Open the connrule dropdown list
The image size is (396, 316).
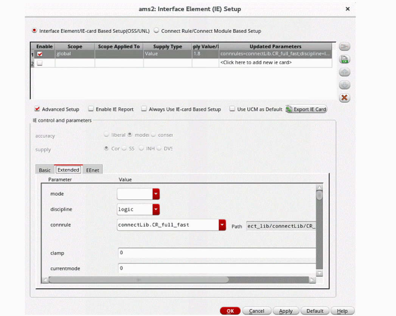[x=222, y=225]
